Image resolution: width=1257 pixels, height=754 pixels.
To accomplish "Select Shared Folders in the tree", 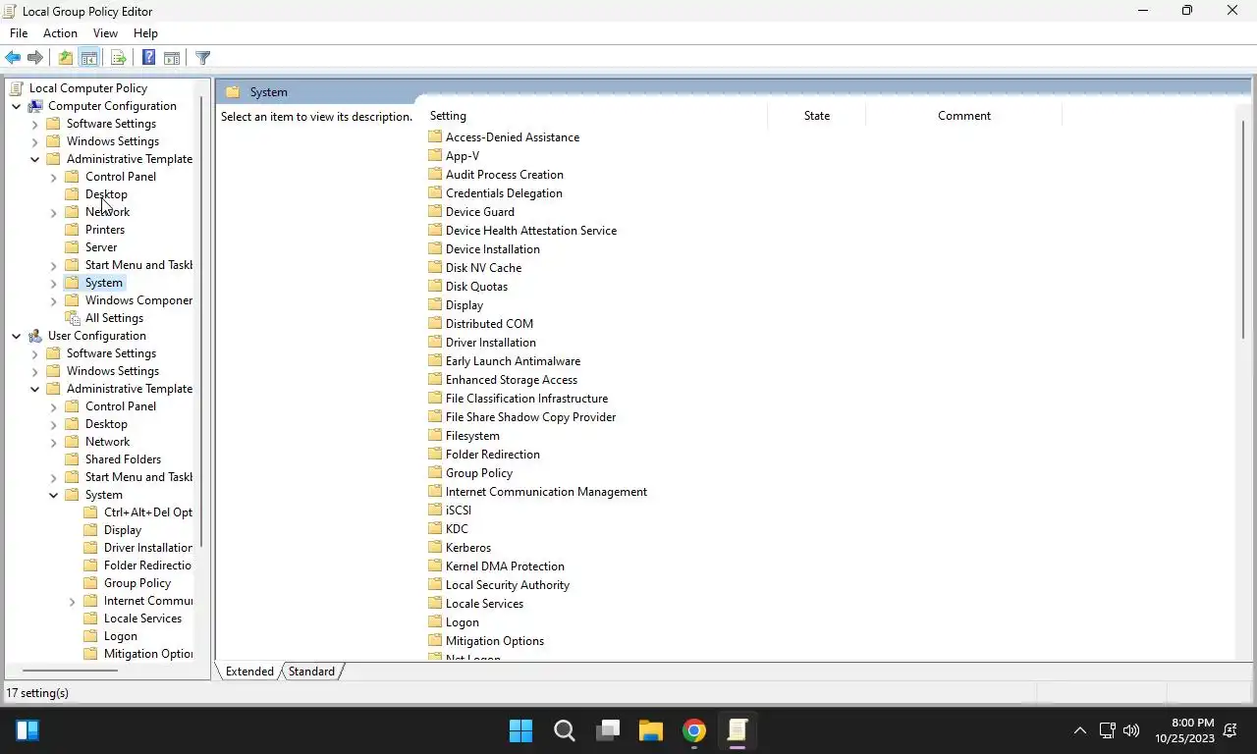I will (x=123, y=459).
